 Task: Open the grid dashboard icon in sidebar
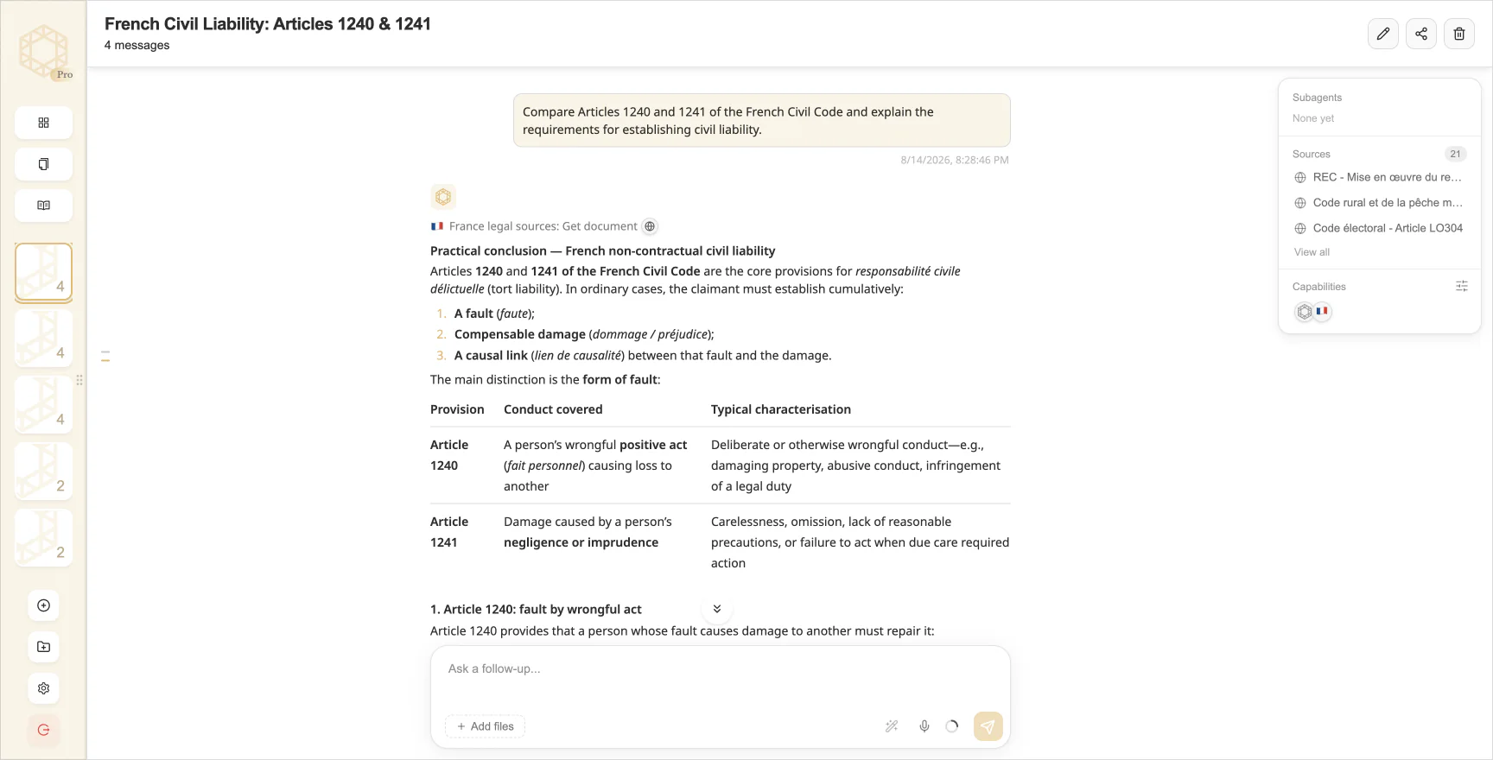pos(43,123)
